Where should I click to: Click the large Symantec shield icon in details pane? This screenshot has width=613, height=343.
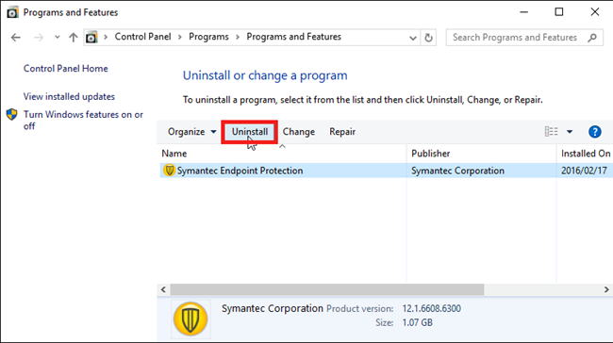pyautogui.click(x=191, y=318)
